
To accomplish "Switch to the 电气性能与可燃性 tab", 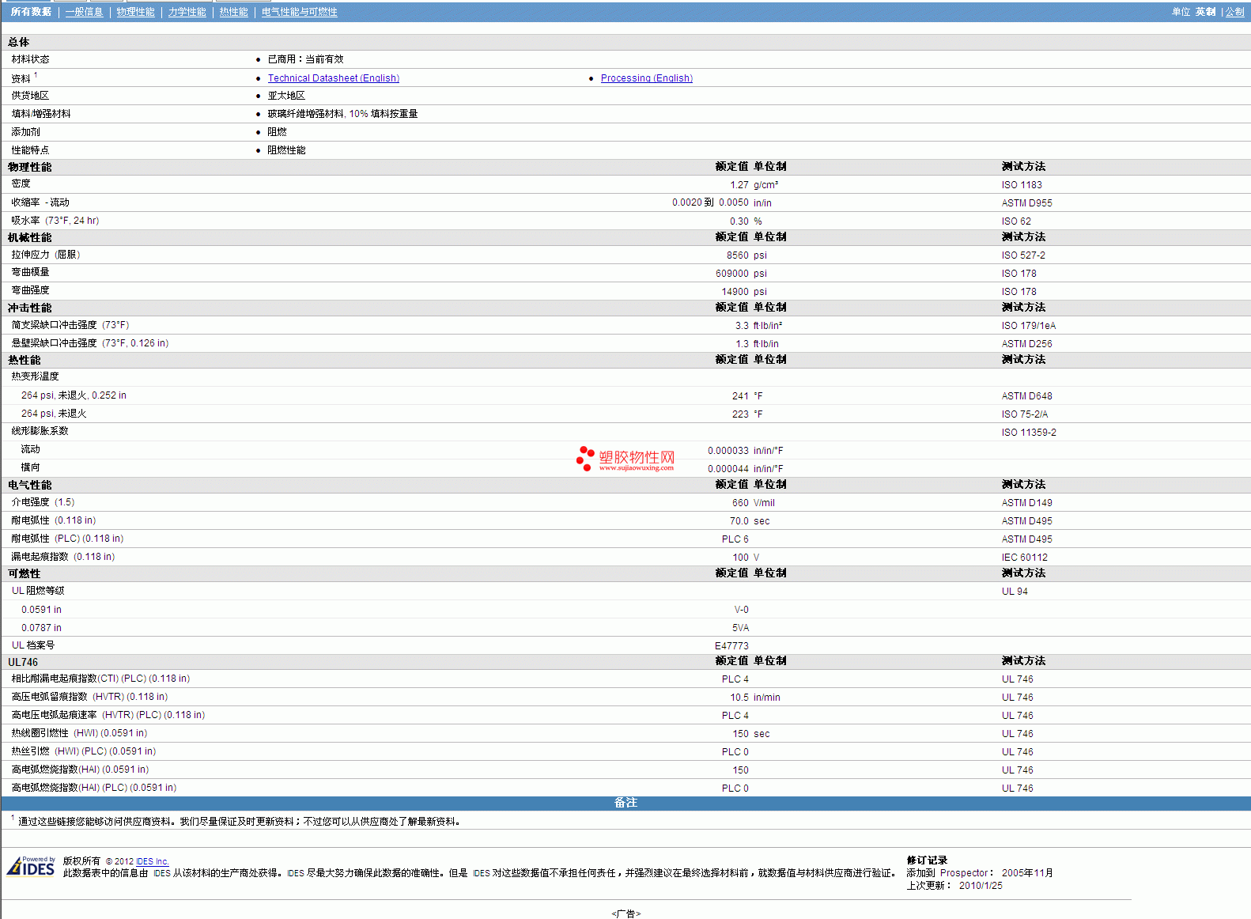I will [299, 12].
